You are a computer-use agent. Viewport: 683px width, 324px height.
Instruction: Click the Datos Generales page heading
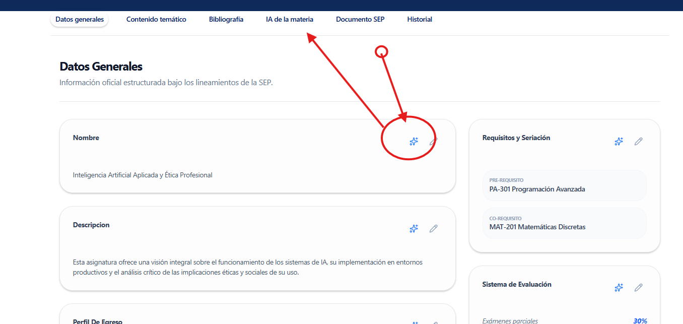pyautogui.click(x=101, y=67)
